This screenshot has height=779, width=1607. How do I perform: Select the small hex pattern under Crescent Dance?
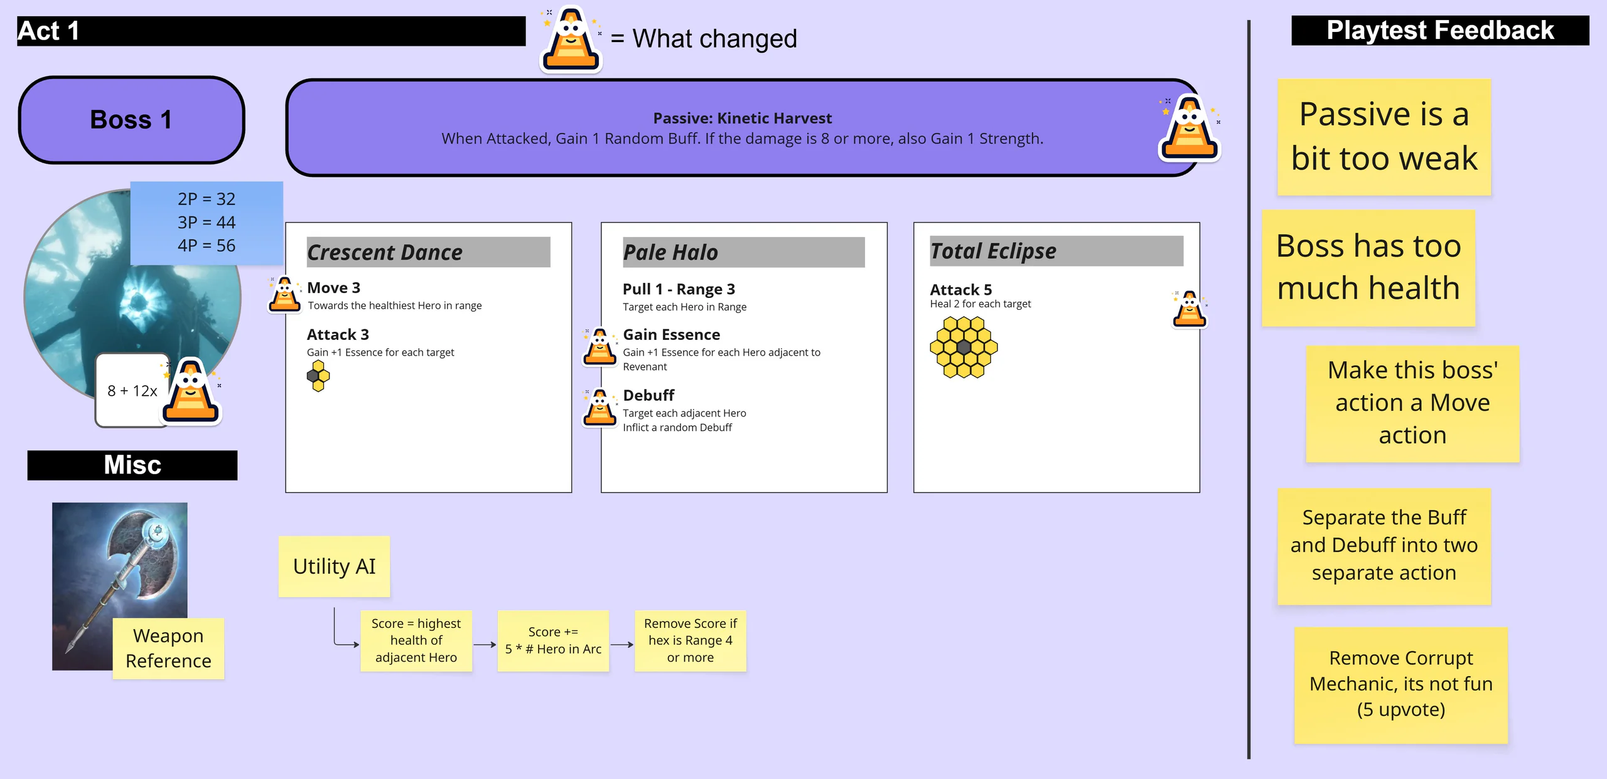point(318,376)
